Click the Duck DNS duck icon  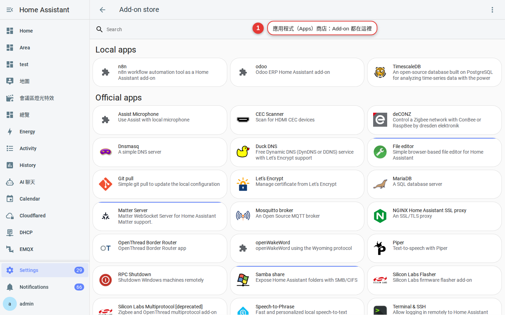pos(243,152)
